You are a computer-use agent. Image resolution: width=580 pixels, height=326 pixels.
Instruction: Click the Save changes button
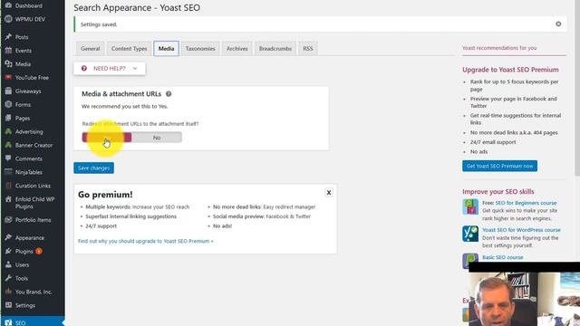click(93, 168)
